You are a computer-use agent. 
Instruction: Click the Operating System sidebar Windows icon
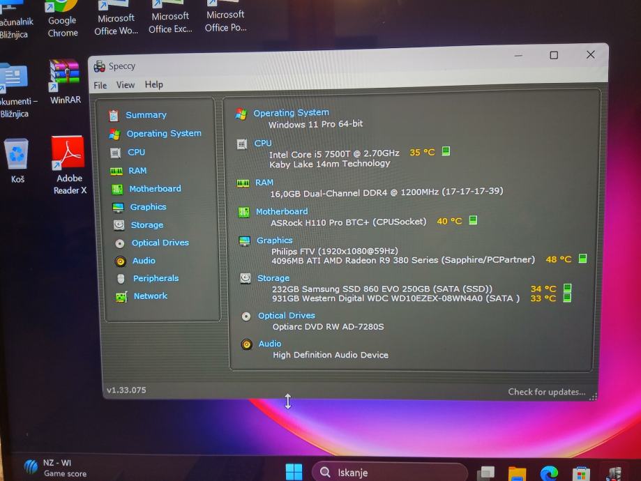point(115,134)
